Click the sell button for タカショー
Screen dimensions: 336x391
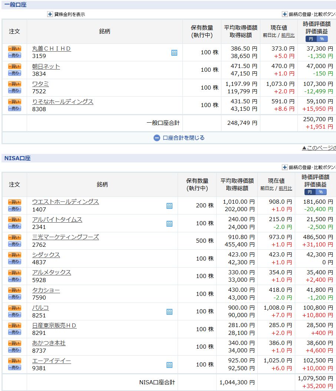14,297
